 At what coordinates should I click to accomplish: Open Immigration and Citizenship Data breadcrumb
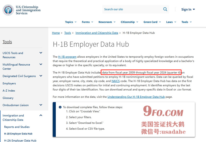(97, 33)
